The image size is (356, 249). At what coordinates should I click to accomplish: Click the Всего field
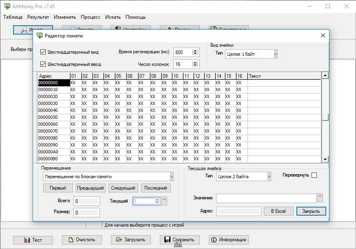pos(86,201)
